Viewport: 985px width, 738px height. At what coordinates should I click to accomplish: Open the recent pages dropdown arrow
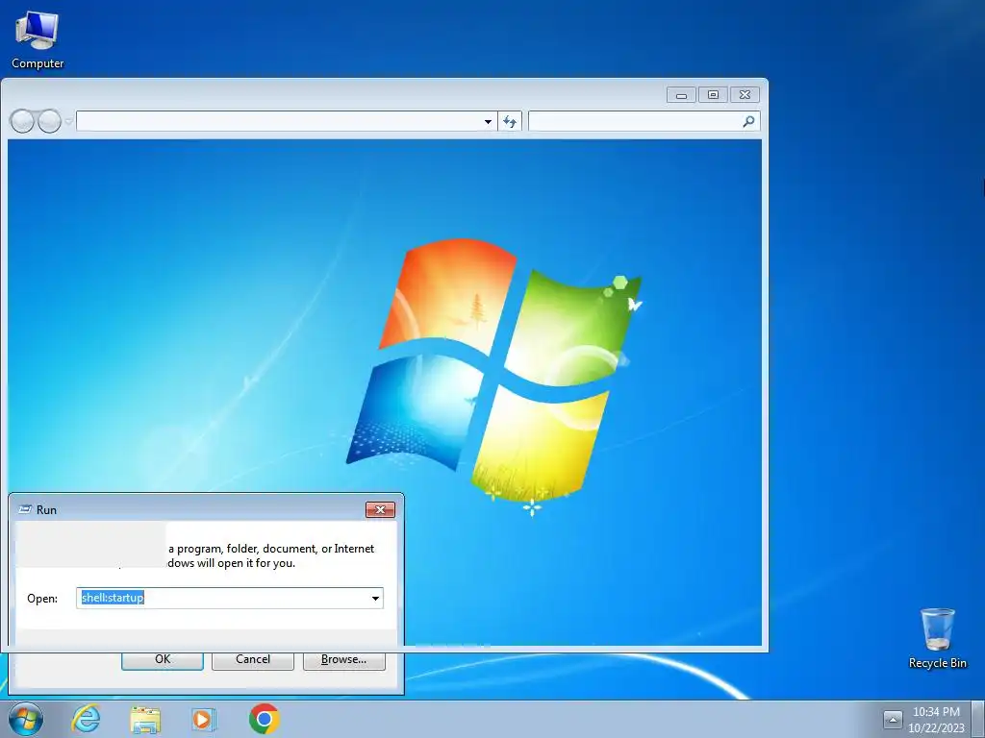pyautogui.click(x=68, y=122)
